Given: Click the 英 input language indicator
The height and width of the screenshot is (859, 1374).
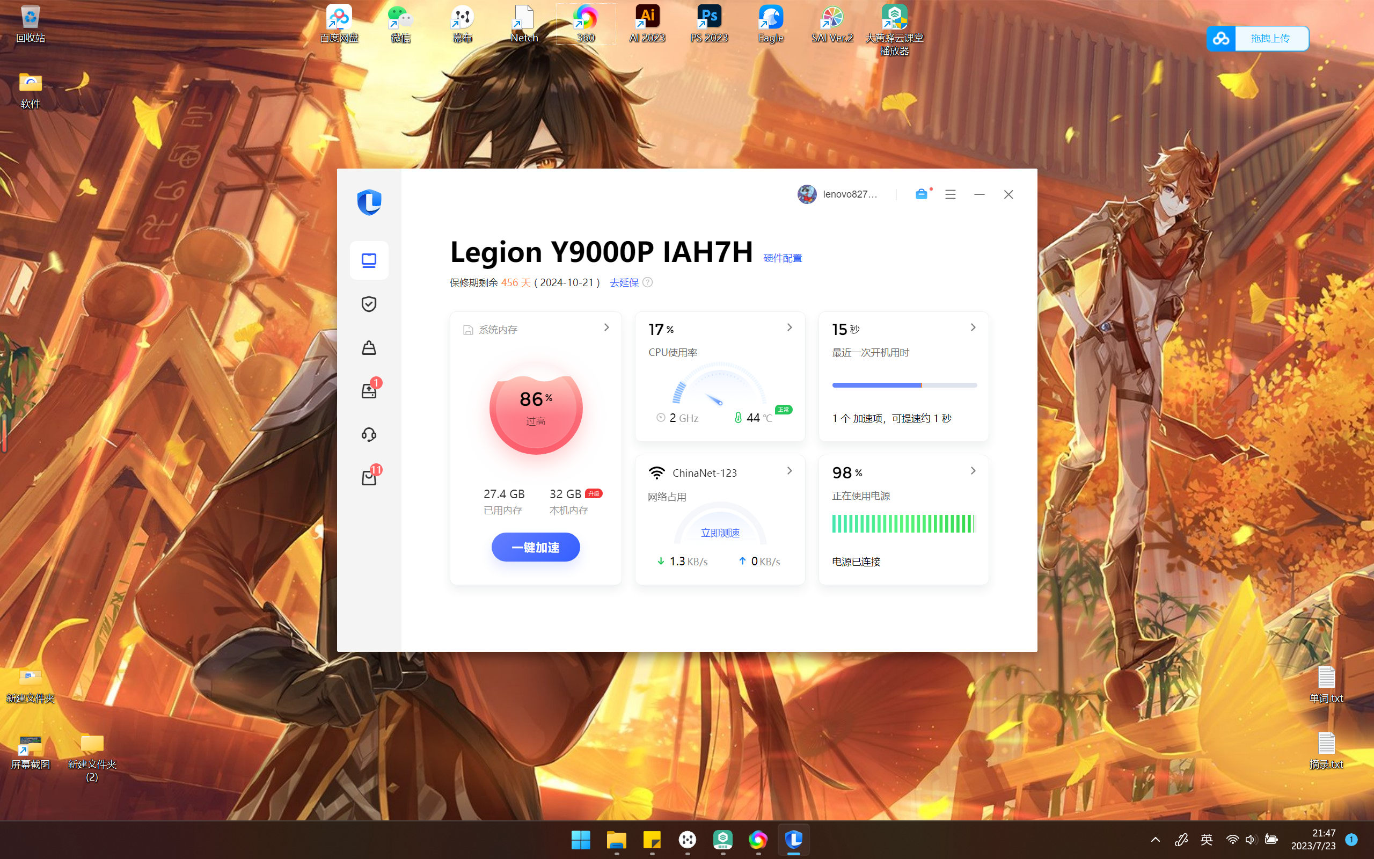Looking at the screenshot, I should click(x=1207, y=840).
